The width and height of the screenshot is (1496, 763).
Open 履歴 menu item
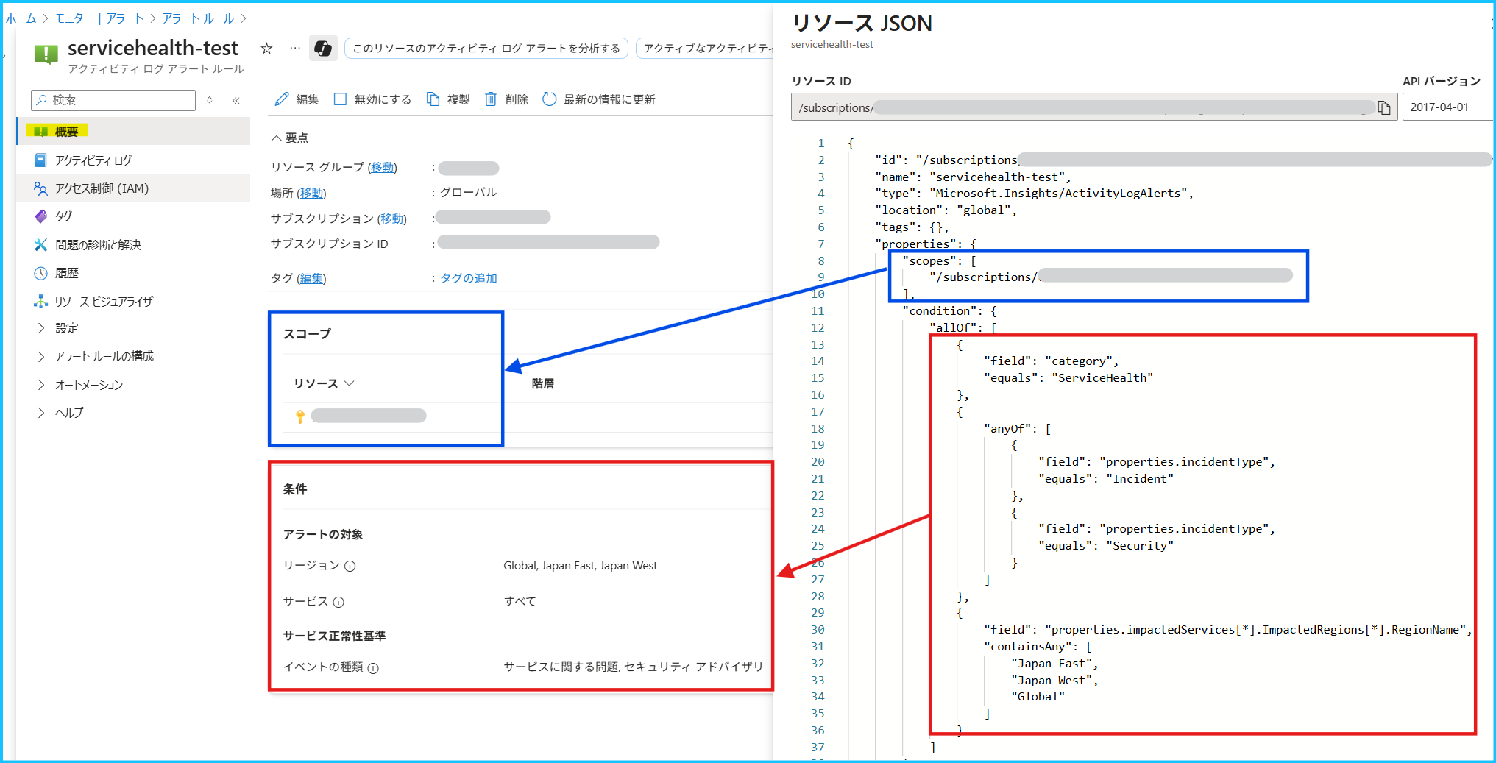click(67, 273)
